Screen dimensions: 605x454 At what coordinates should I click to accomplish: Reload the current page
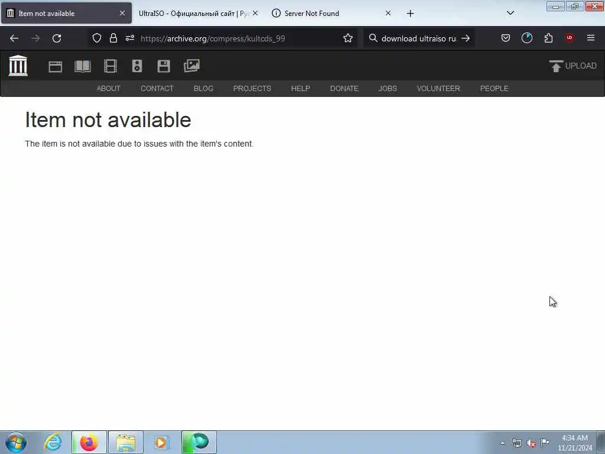[x=57, y=38]
